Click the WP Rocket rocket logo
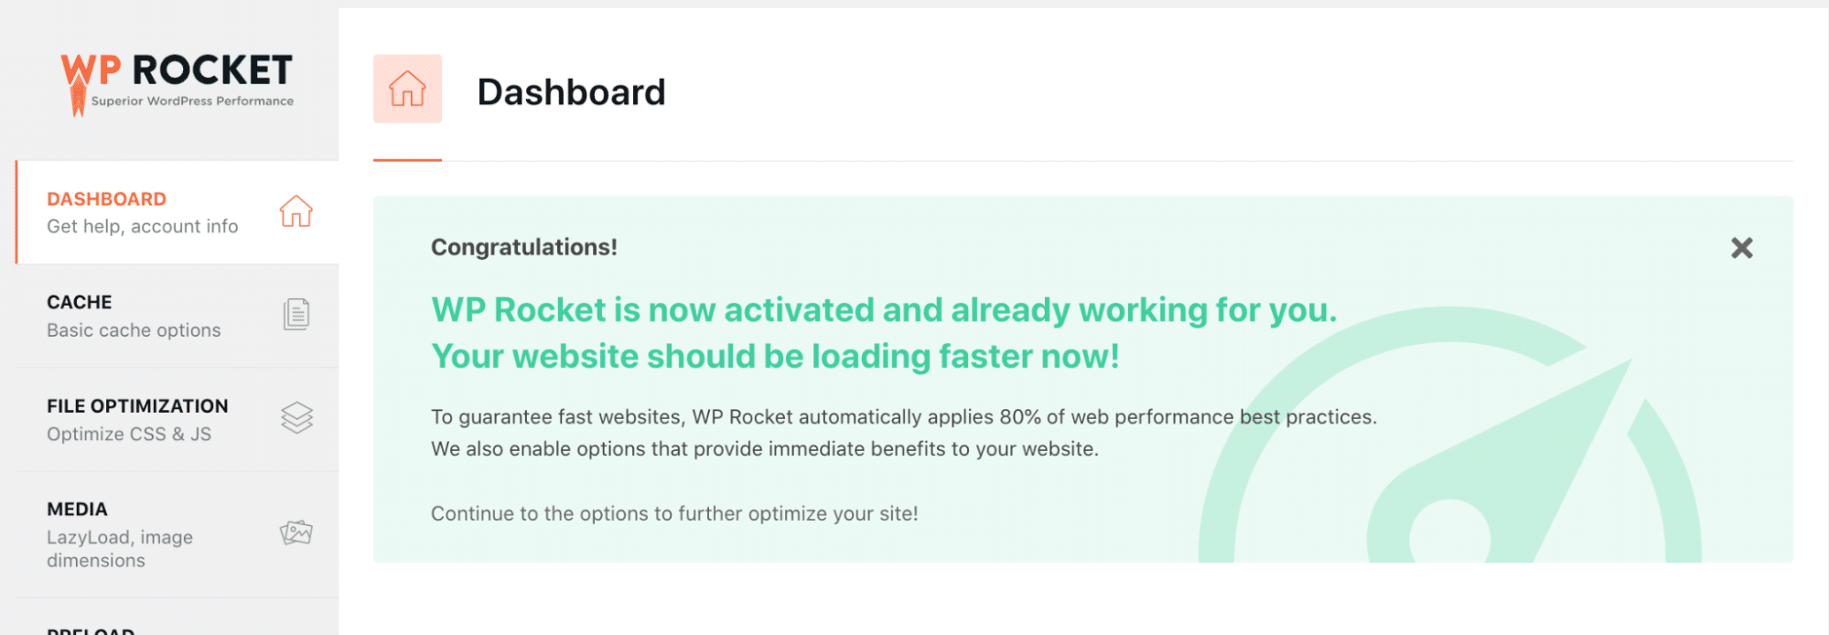 [75, 78]
